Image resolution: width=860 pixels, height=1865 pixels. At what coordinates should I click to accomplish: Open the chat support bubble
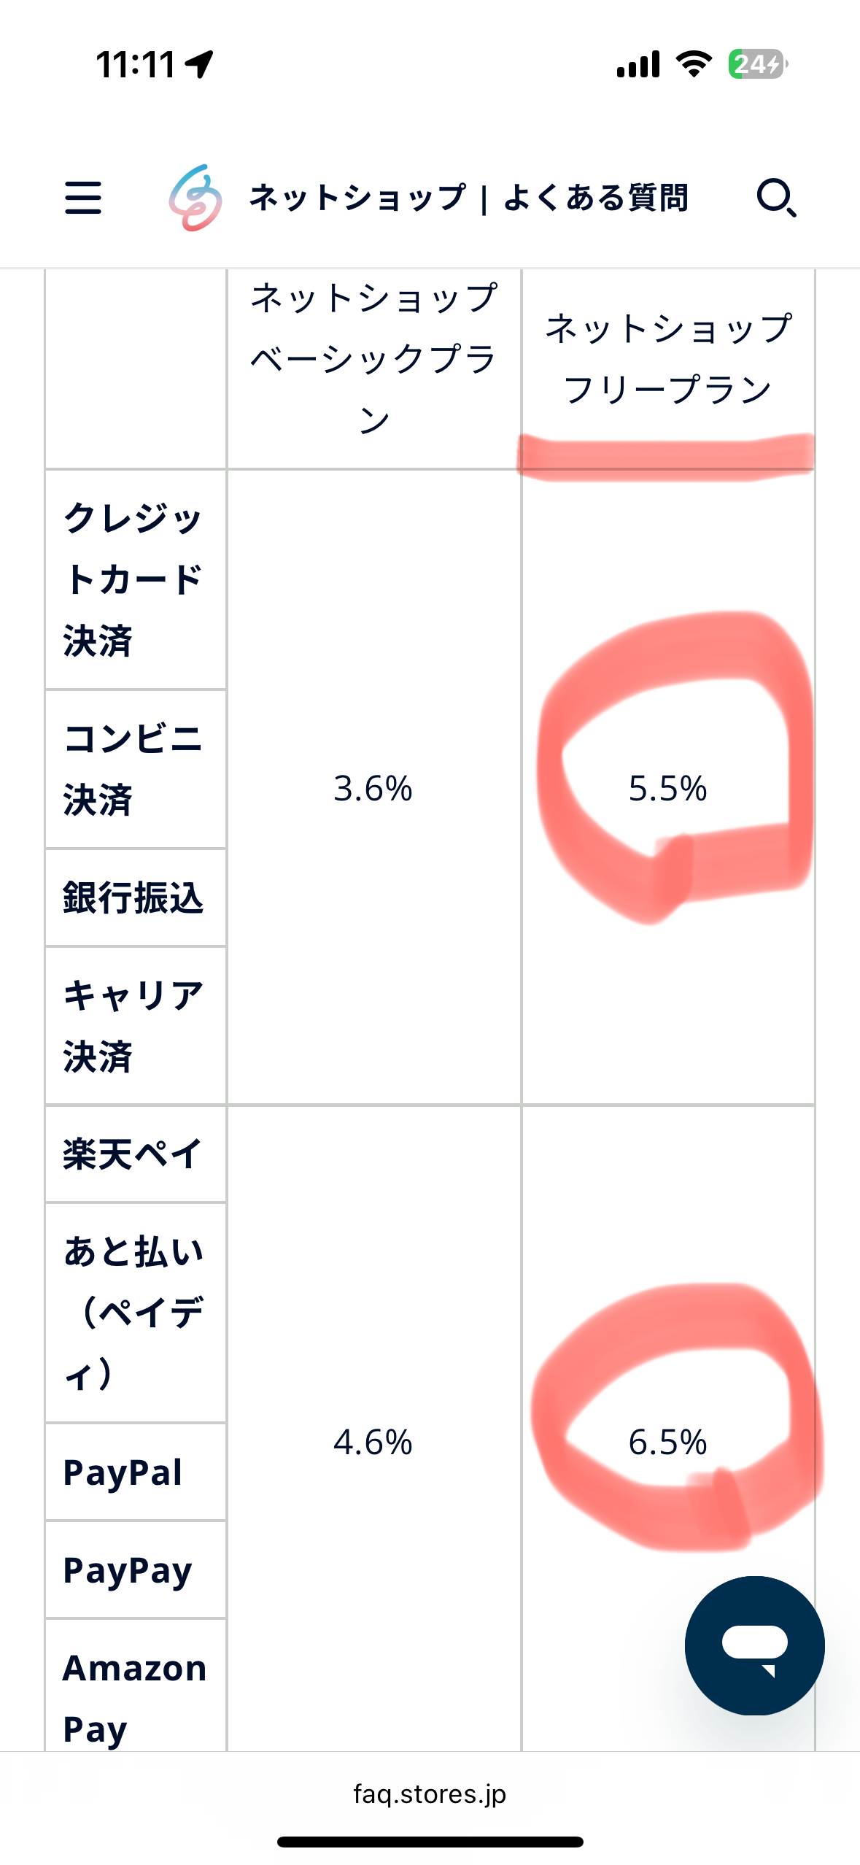pos(755,1645)
